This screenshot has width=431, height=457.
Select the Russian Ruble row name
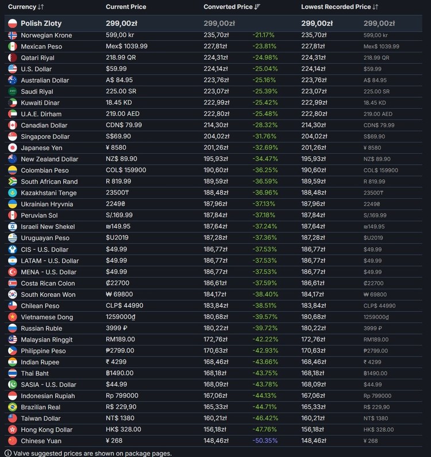41,328
